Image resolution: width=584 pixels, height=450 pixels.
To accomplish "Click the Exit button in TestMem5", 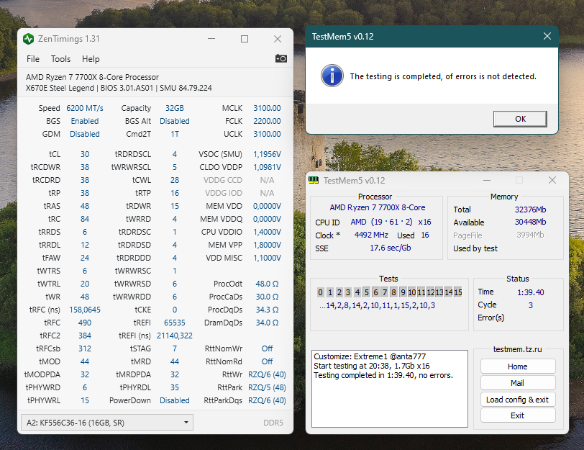I will [518, 415].
